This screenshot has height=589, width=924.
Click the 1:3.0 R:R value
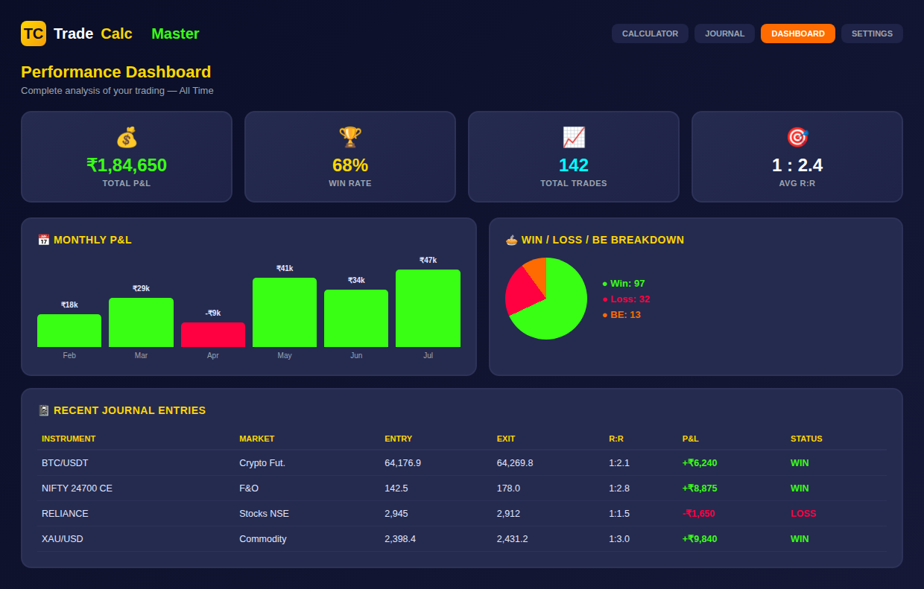click(619, 539)
